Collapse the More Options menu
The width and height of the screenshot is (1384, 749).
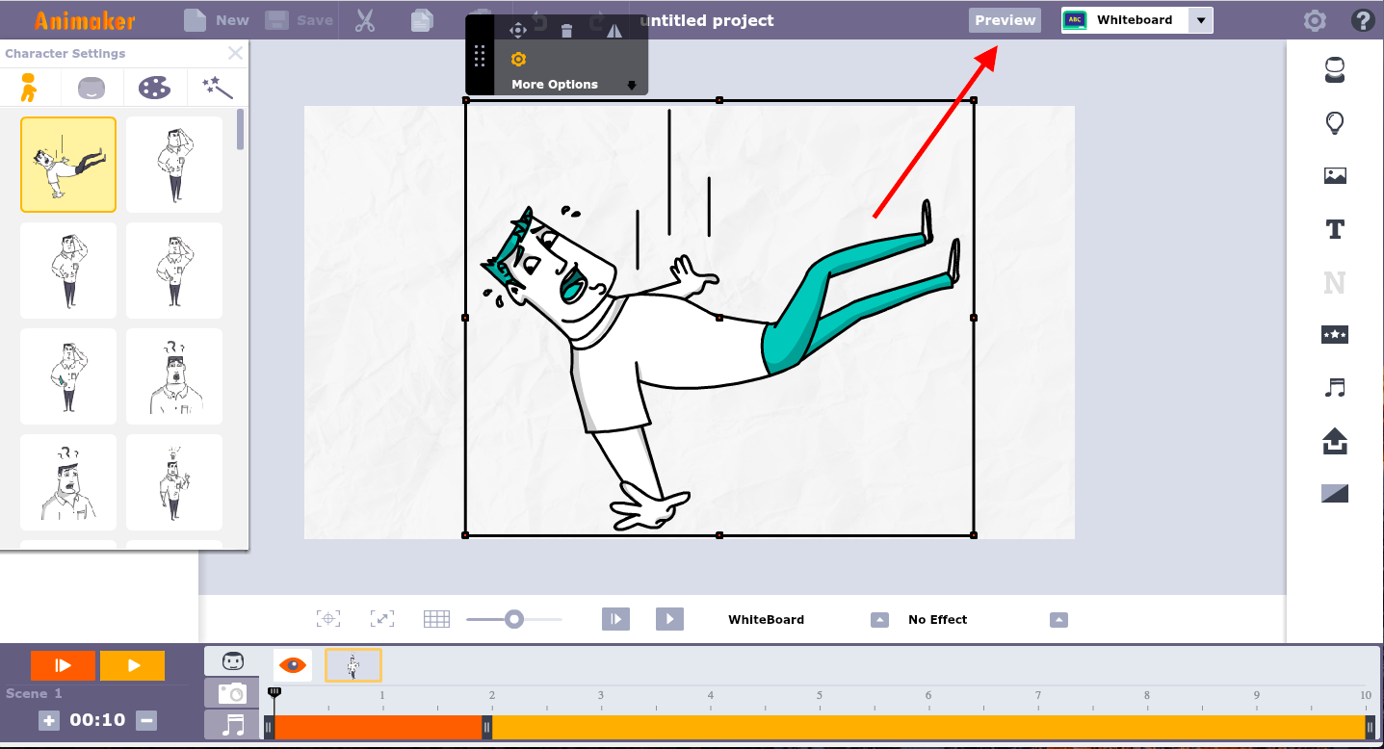click(x=633, y=84)
